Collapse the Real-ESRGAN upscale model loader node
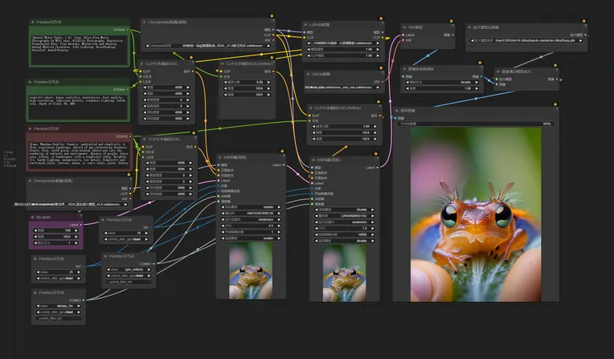 click(469, 27)
